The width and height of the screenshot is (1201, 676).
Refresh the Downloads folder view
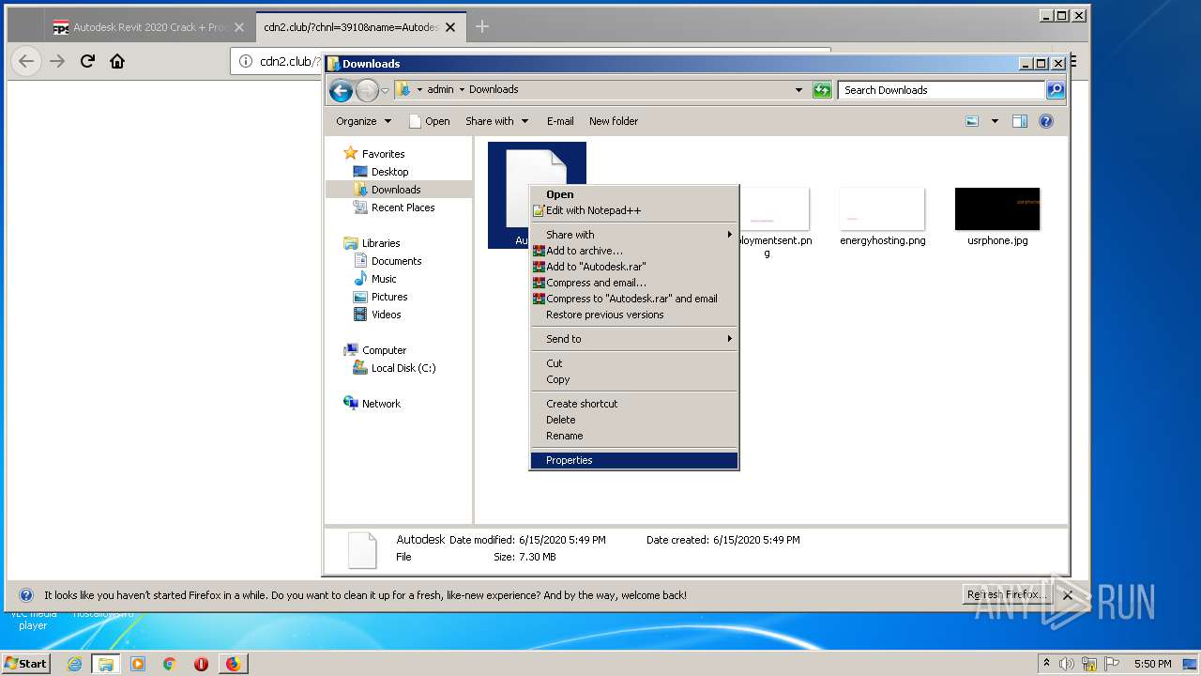pyautogui.click(x=822, y=90)
